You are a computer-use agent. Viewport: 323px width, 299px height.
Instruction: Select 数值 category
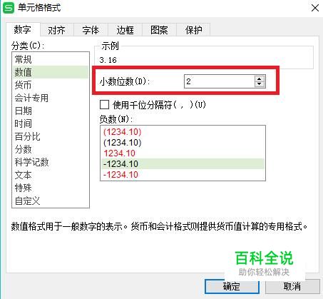coord(51,72)
